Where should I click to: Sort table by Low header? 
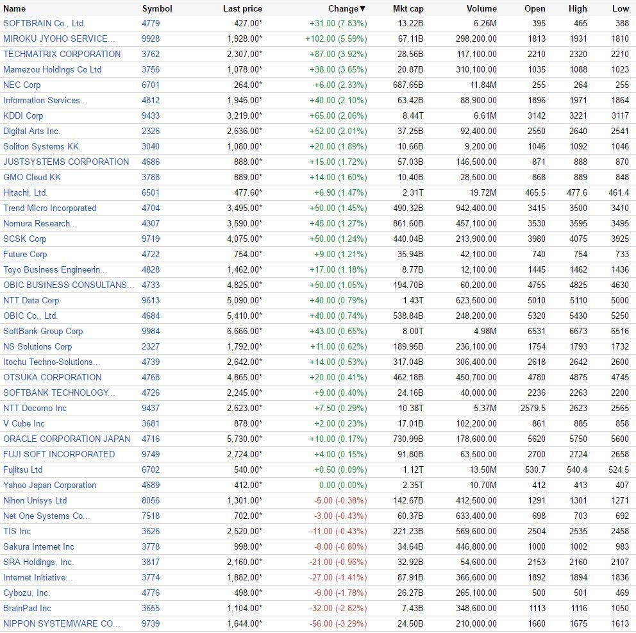(x=621, y=8)
